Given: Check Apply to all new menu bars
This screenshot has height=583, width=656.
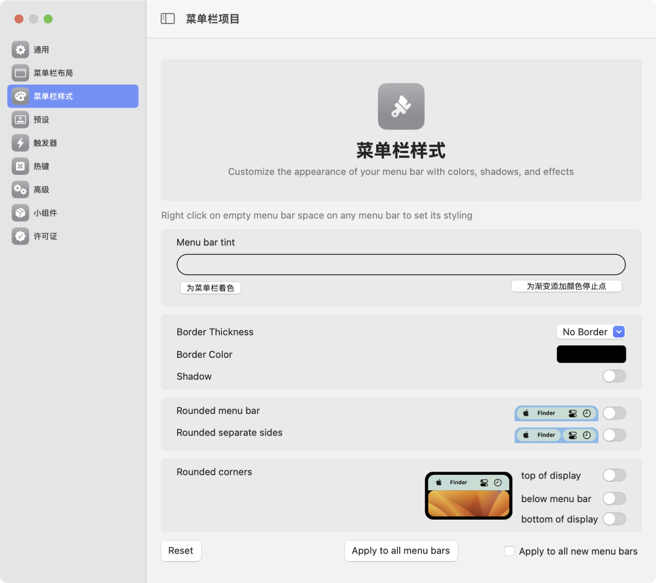Looking at the screenshot, I should click(509, 551).
